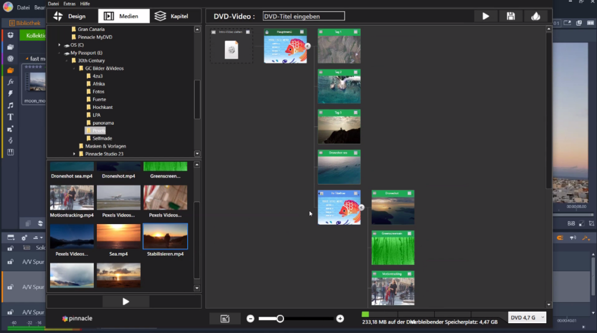
Task: Open the Extras menu
Action: coord(69,4)
